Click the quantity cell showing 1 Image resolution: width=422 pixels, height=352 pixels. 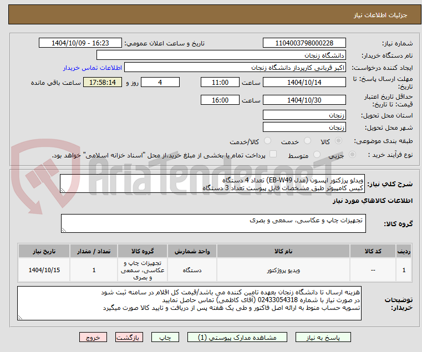click(94, 270)
